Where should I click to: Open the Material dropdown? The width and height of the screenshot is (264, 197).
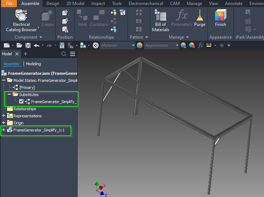pyautogui.click(x=133, y=45)
